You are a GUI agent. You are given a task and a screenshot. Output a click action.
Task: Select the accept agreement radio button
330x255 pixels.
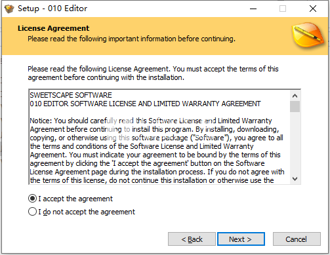tap(32, 199)
